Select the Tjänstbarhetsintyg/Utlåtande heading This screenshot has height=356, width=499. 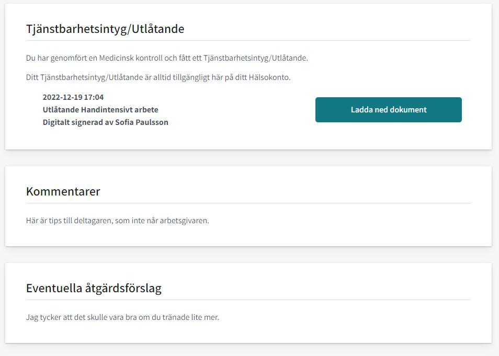pos(105,29)
